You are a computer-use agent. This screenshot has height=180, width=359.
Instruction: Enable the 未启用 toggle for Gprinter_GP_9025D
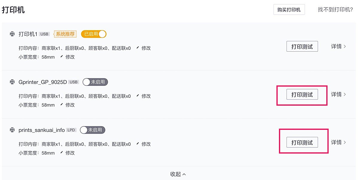[x=95, y=82]
